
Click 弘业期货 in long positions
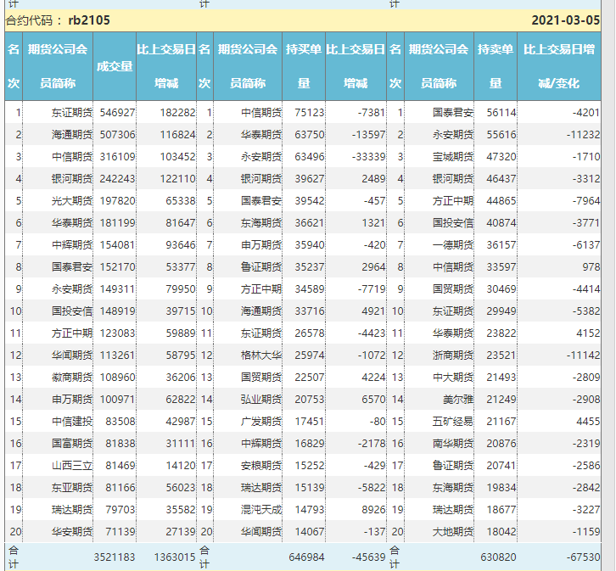[261, 400]
